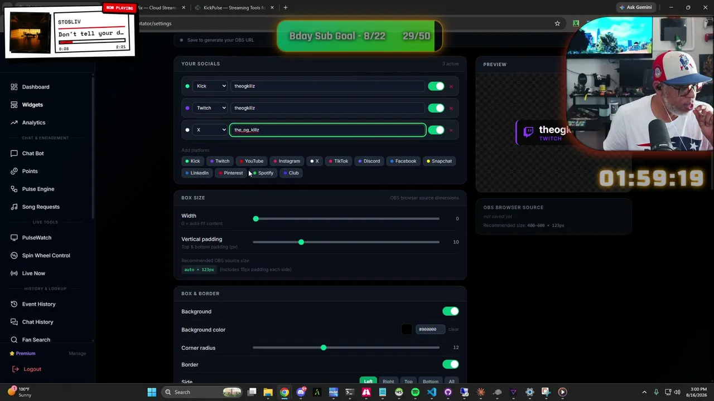
Task: Edit the background color hex field
Action: (x=430, y=330)
